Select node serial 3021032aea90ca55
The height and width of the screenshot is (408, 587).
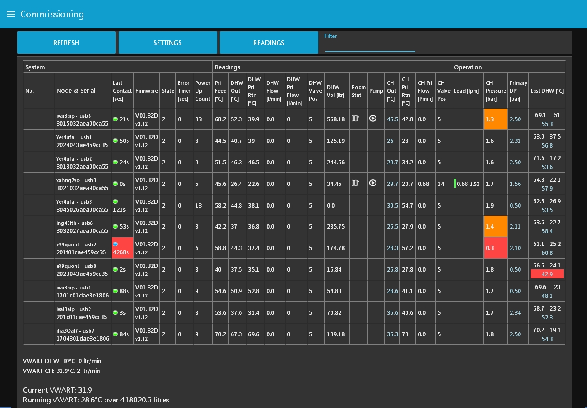tap(83, 188)
